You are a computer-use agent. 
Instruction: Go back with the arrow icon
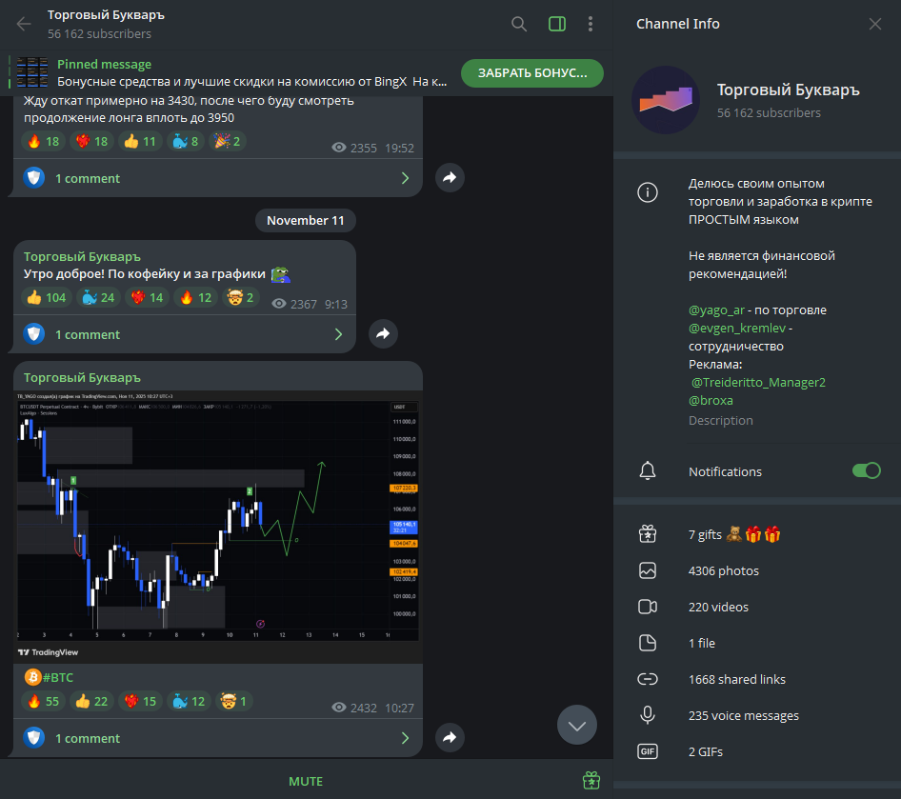pos(24,24)
